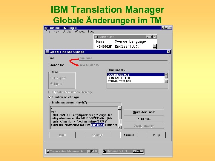Click the Cancel button
This screenshot has width=215, height=161.
[x=129, y=135]
